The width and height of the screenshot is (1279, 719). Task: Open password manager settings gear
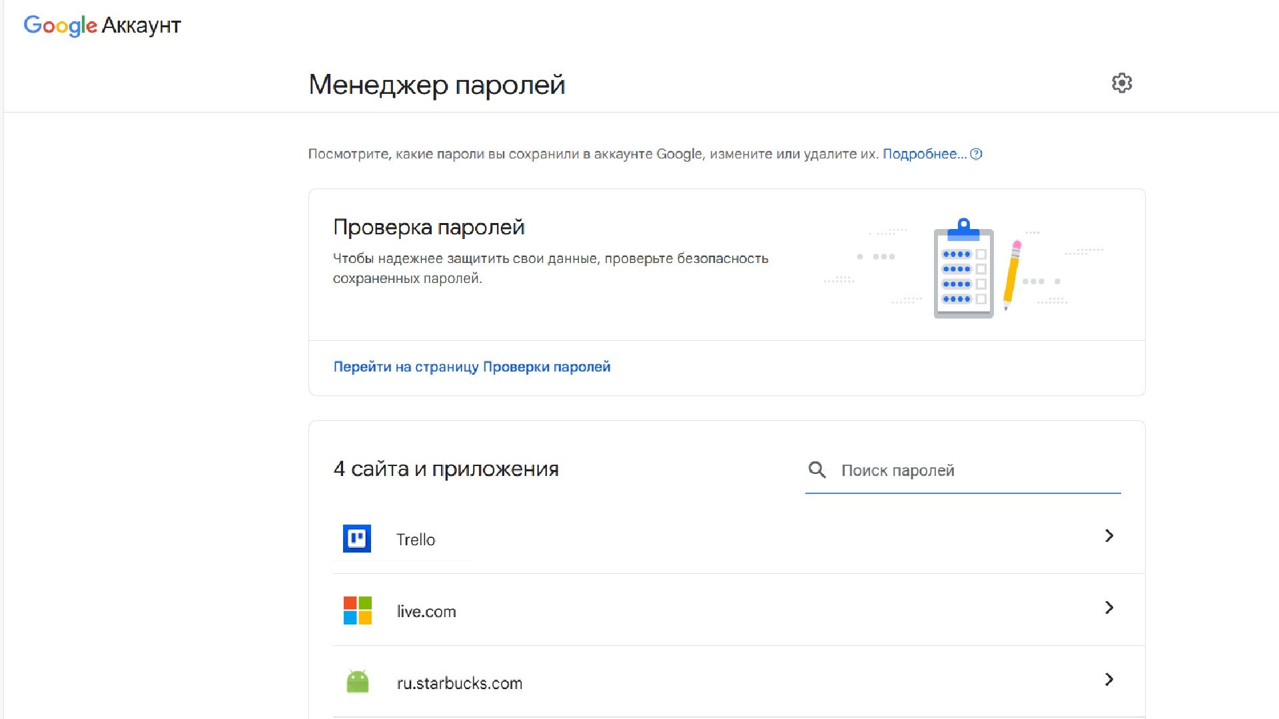tap(1122, 83)
